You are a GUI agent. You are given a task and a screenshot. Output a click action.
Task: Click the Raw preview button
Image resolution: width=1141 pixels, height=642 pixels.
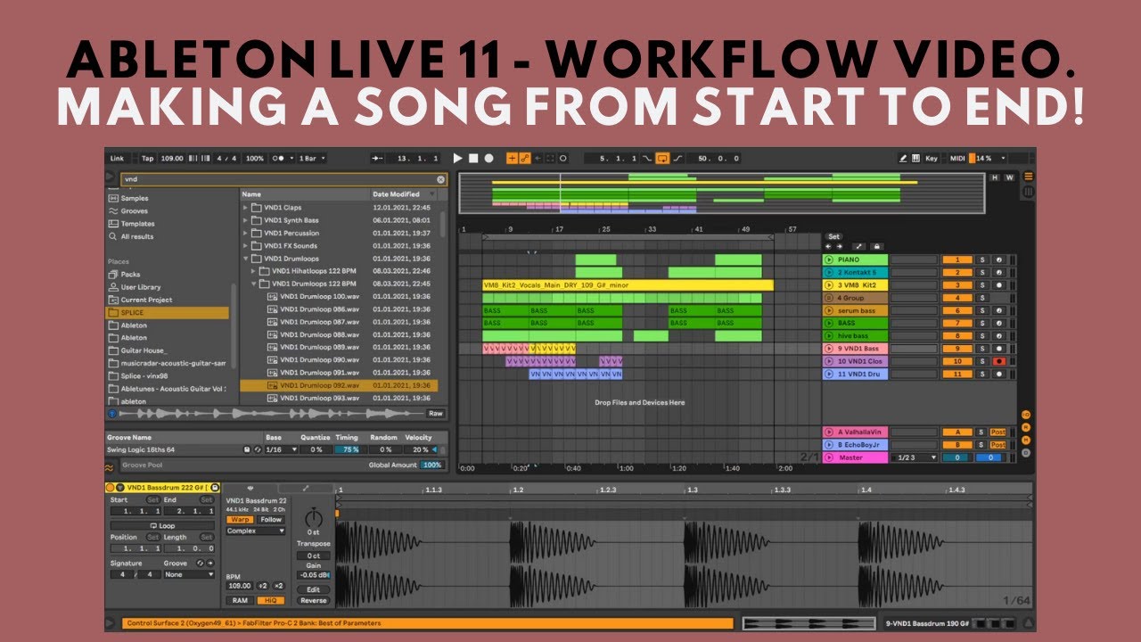click(x=435, y=414)
